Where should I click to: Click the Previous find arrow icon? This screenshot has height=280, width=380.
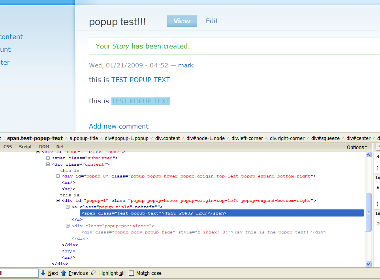[x=64, y=273]
